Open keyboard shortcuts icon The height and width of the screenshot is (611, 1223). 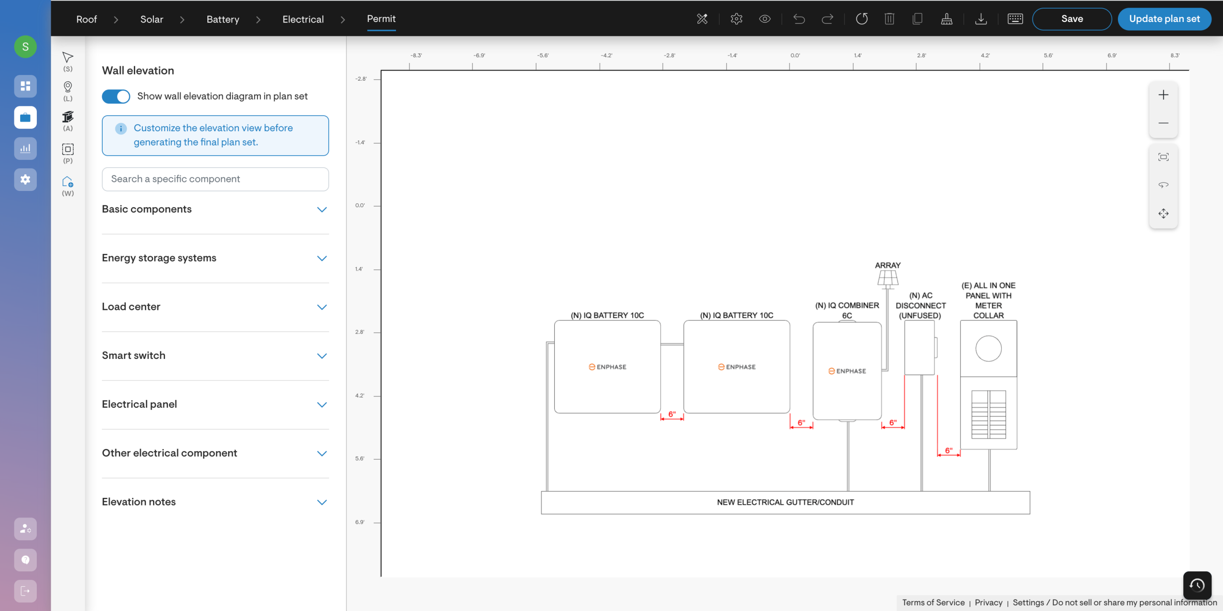pyautogui.click(x=1015, y=19)
